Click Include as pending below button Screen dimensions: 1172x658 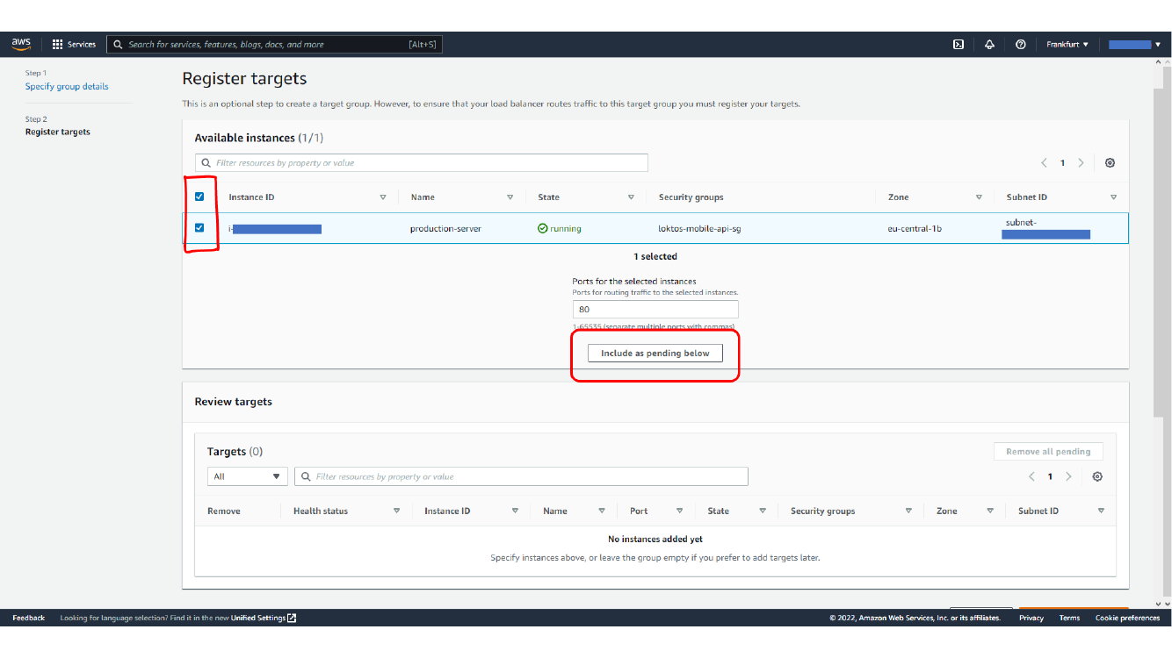655,353
